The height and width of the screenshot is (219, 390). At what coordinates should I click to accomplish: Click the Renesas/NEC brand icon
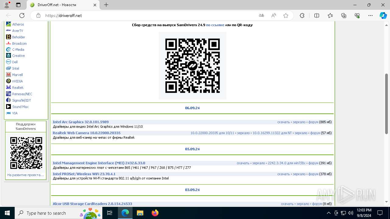pos(9,94)
